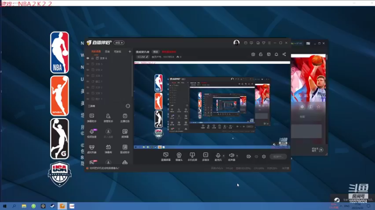Click the user avatar in title bar
The image size is (375, 210).
coord(236,42)
